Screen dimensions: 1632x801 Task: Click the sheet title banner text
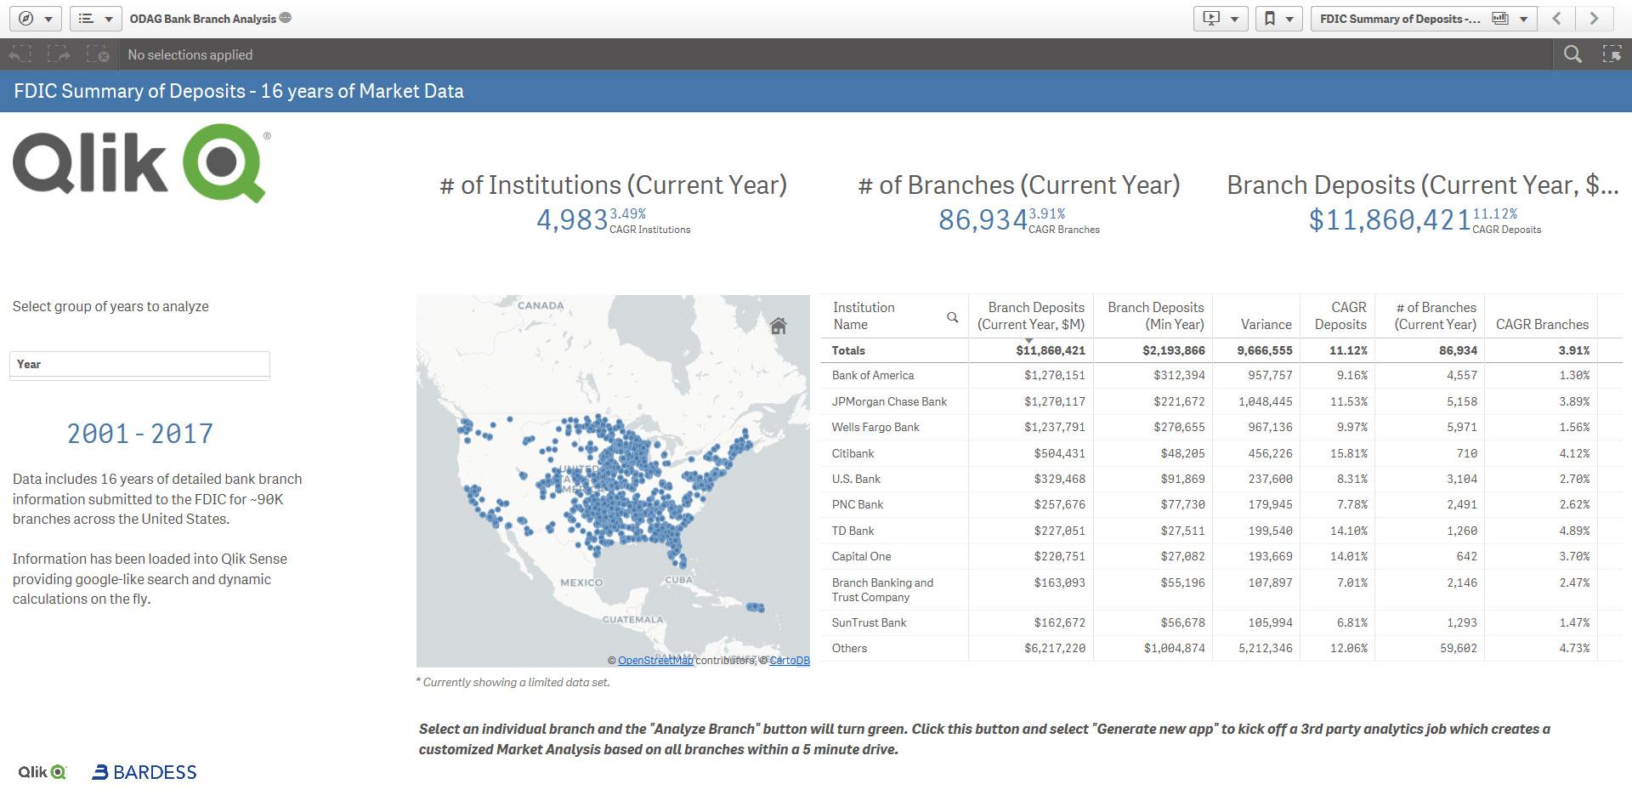point(239,91)
